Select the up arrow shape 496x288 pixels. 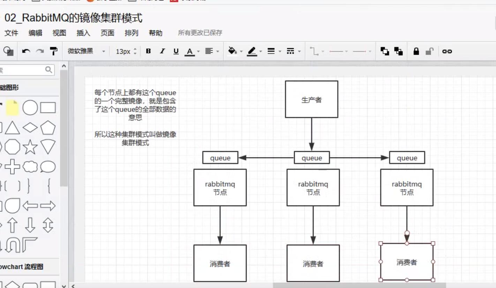pyautogui.click(x=12, y=225)
